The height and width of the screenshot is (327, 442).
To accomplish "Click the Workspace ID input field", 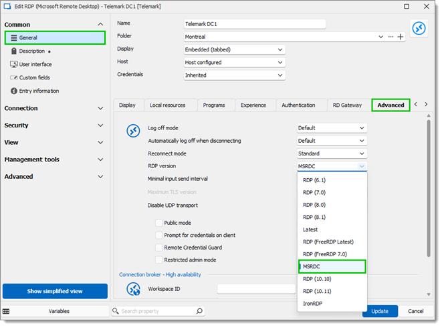I will coord(256,289).
